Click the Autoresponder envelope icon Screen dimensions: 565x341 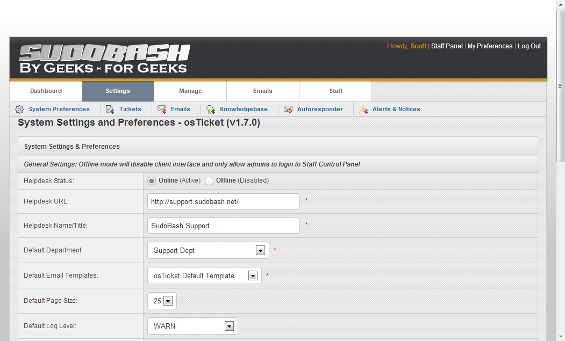288,110
